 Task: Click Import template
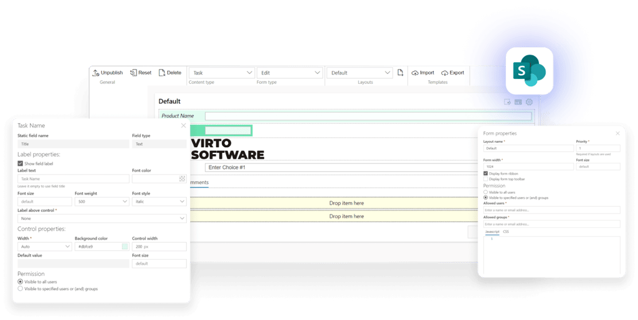[x=423, y=73]
